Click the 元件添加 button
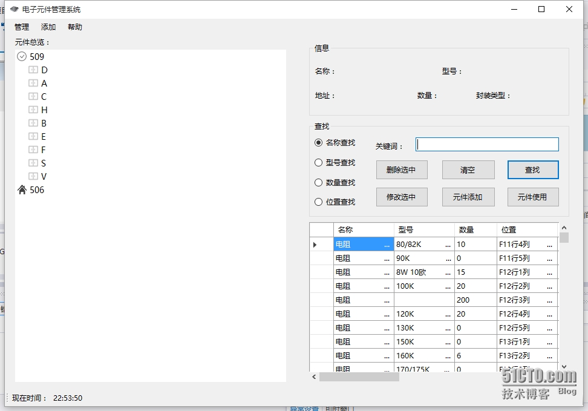 pyautogui.click(x=468, y=197)
